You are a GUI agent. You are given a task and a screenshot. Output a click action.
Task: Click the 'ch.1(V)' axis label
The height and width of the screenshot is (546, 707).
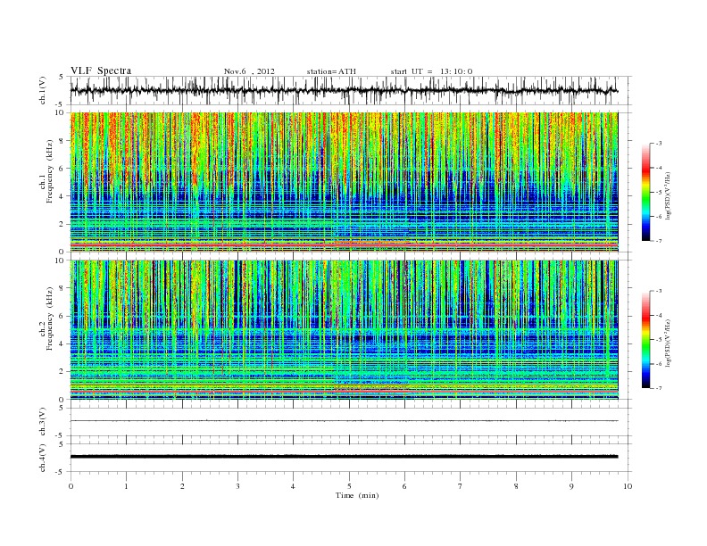coord(43,90)
